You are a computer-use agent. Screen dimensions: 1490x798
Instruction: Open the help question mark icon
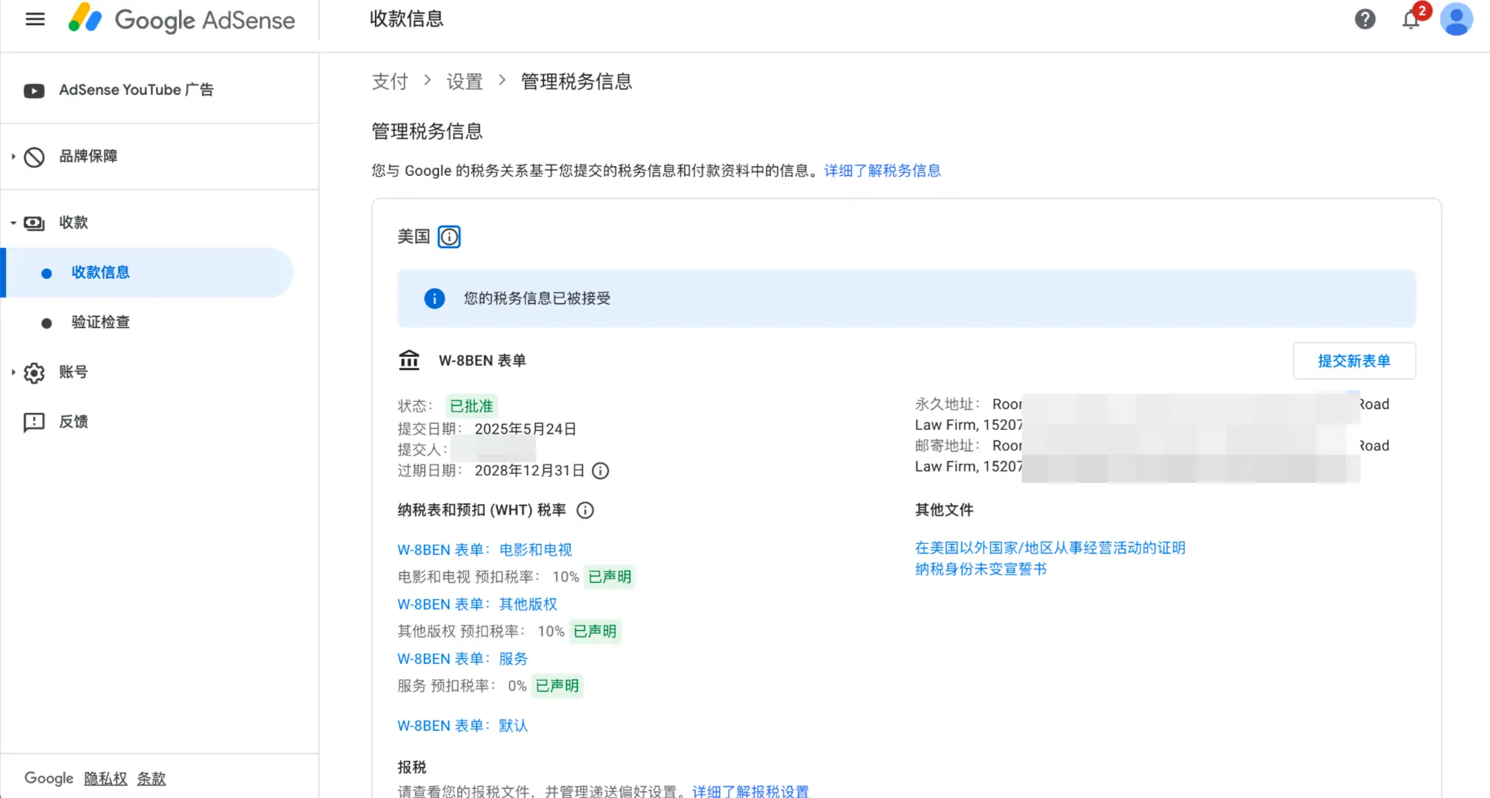point(1365,19)
